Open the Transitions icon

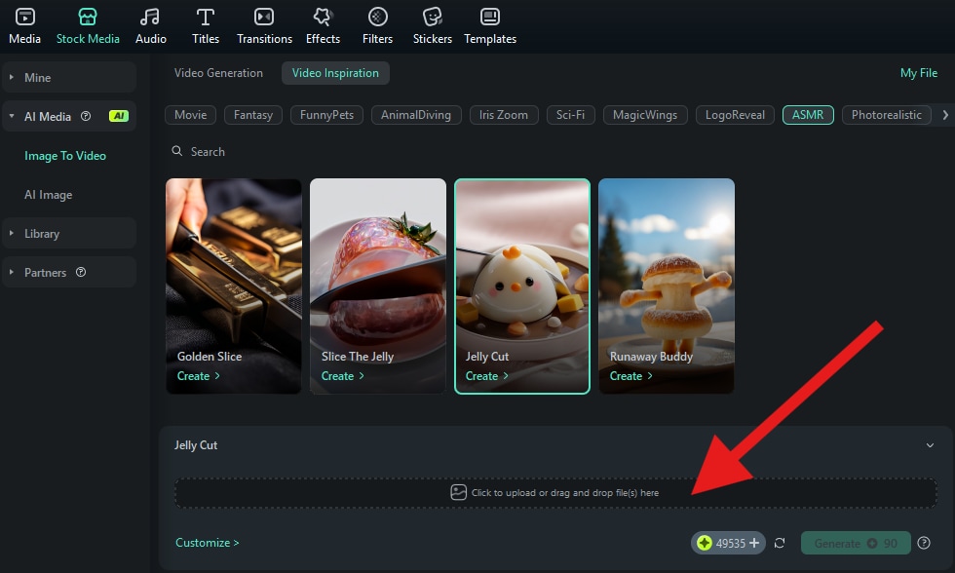click(x=264, y=17)
